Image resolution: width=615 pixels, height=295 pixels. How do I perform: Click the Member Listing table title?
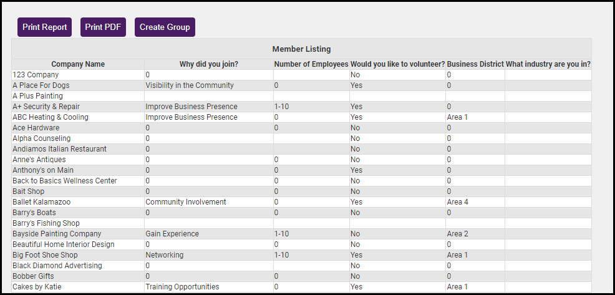click(x=301, y=49)
